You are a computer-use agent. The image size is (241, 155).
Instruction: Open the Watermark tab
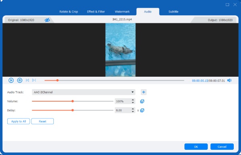click(122, 12)
